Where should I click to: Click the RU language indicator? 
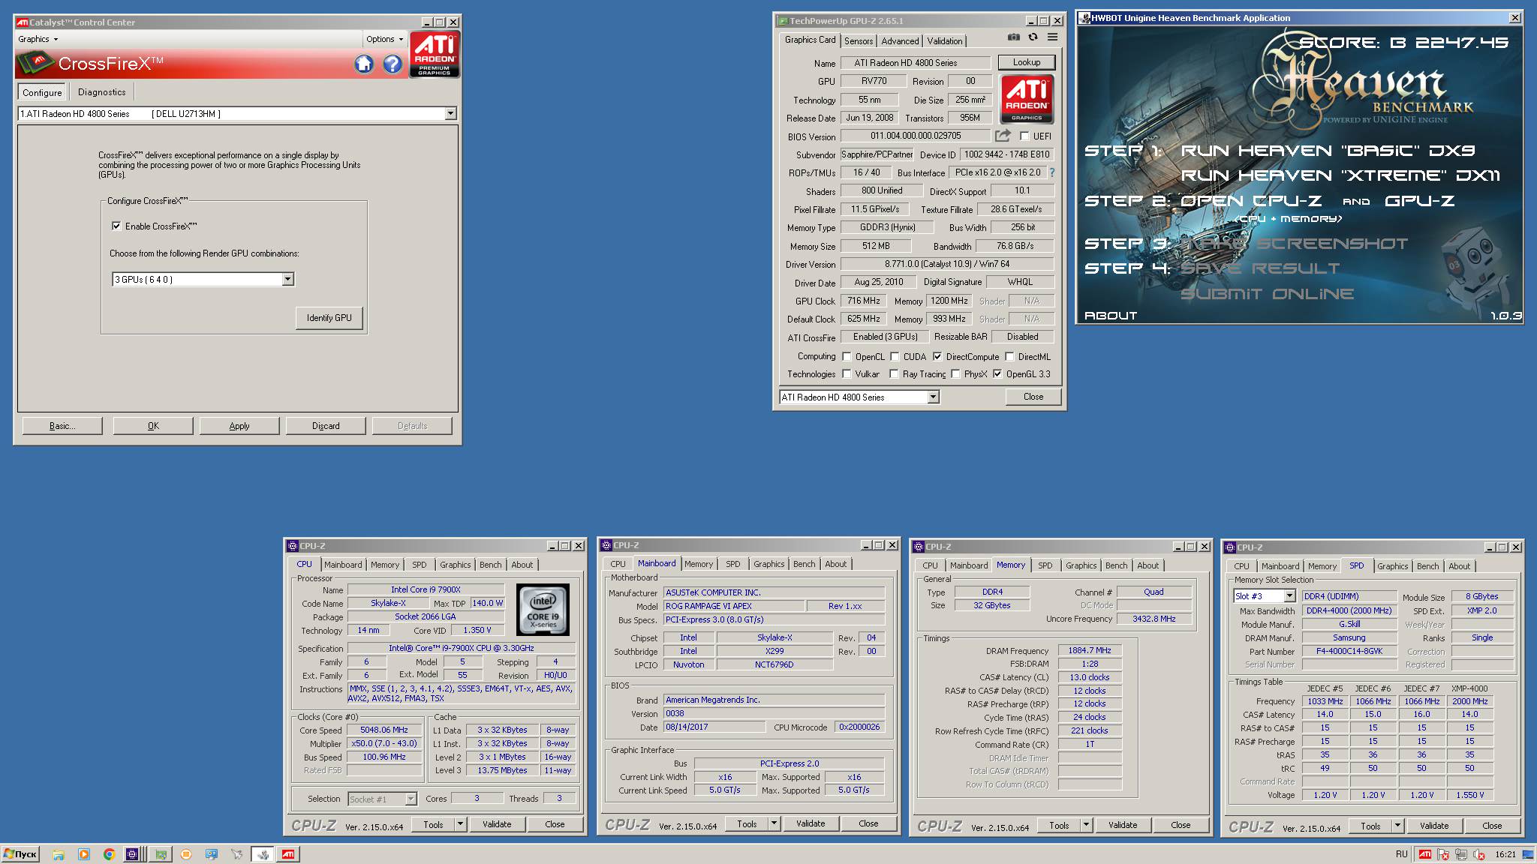pyautogui.click(x=1402, y=854)
